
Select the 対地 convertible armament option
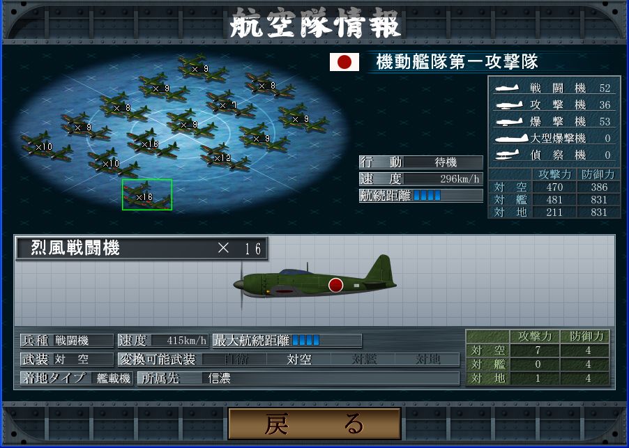click(x=427, y=360)
